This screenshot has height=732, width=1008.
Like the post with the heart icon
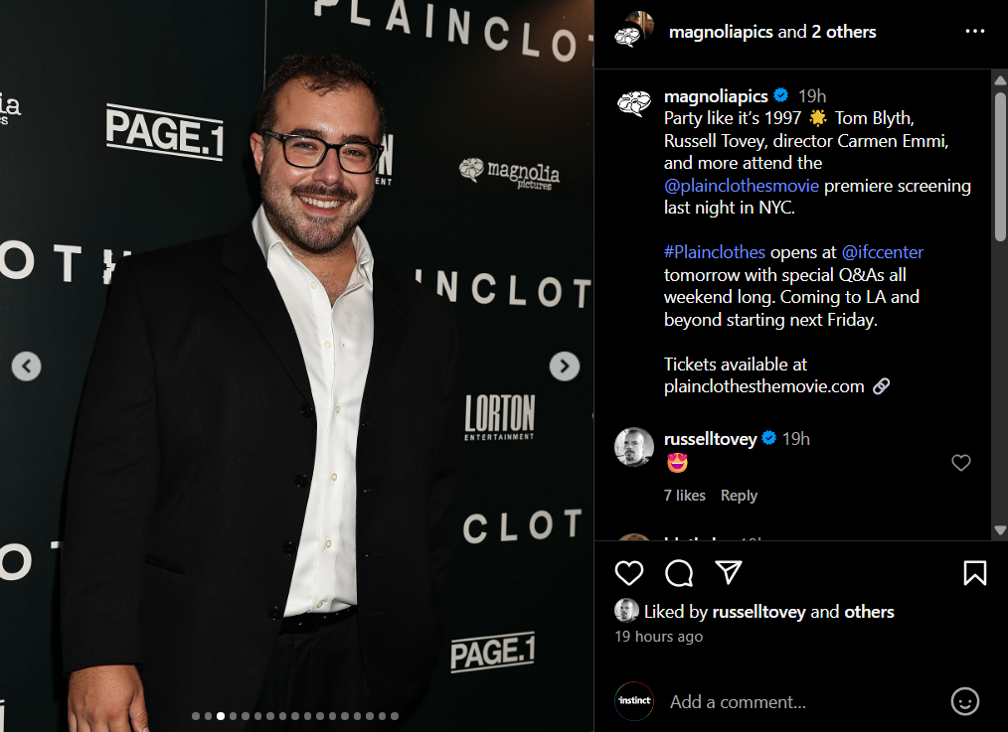coord(628,573)
